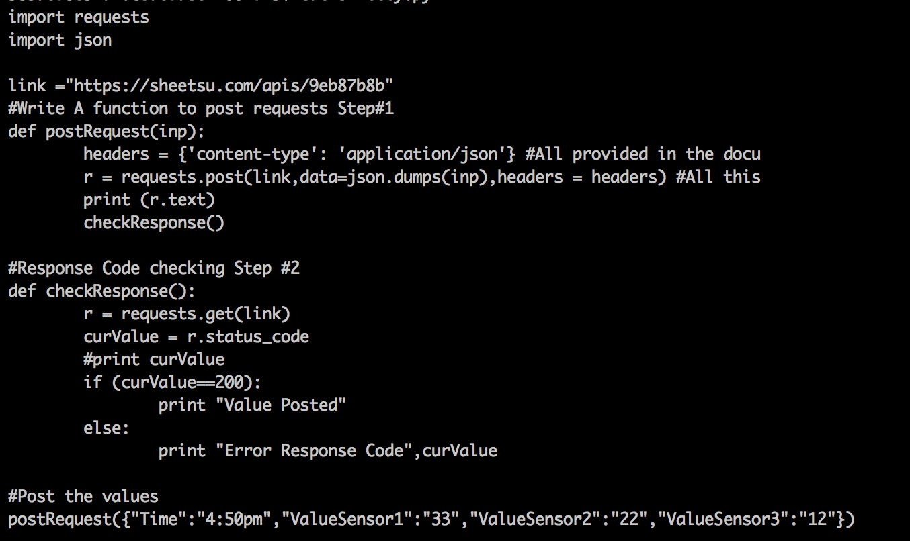Click the '#Post the values' comment
Screen dimensions: 910x541
(x=83, y=497)
